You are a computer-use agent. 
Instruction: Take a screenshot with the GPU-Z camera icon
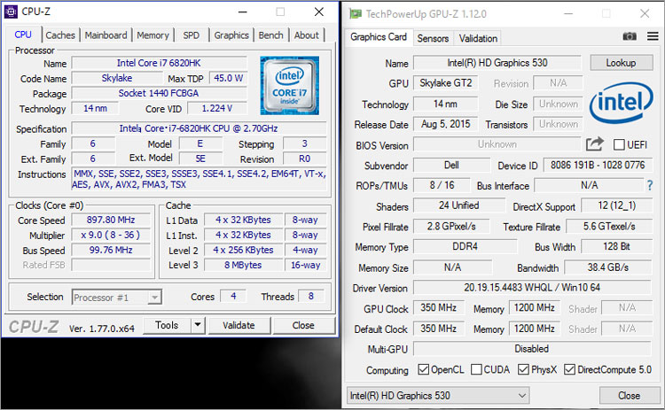pos(630,36)
